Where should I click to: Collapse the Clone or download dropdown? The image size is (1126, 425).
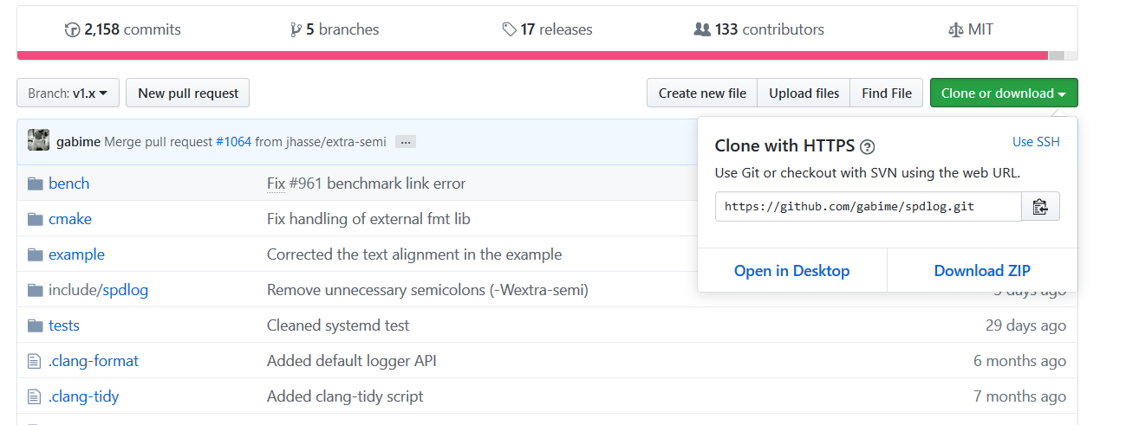tap(1004, 93)
